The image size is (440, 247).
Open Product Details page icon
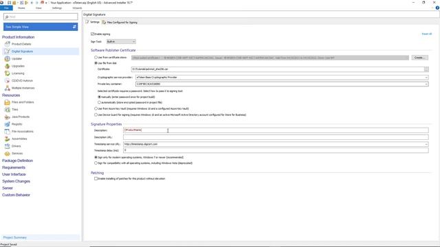coord(8,44)
